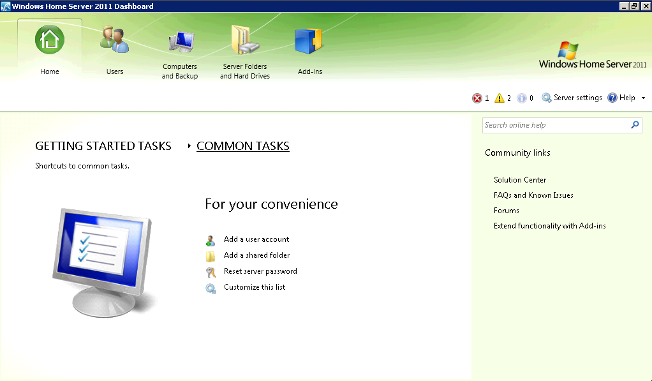Image resolution: width=652 pixels, height=381 pixels.
Task: Open the Add a user account link
Action: pyautogui.click(x=256, y=239)
